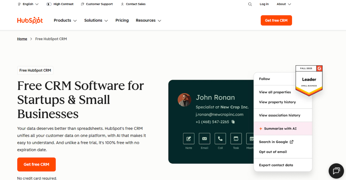
Task: Click the Email envelope icon on contact card
Action: 204,139
